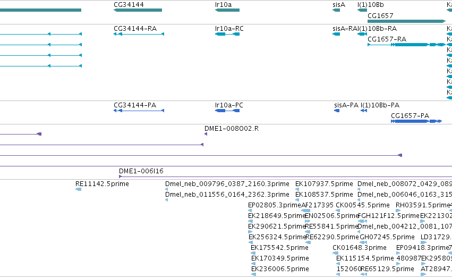The image size is (452, 277).
Task: Select the CG1657-PA coding exon glyph
Action: tap(416, 121)
